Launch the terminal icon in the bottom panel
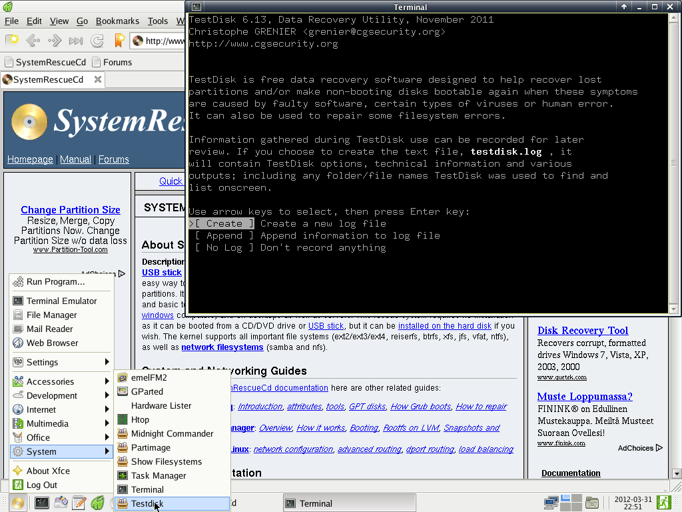Screen dimensions: 682x512 pos(42,503)
